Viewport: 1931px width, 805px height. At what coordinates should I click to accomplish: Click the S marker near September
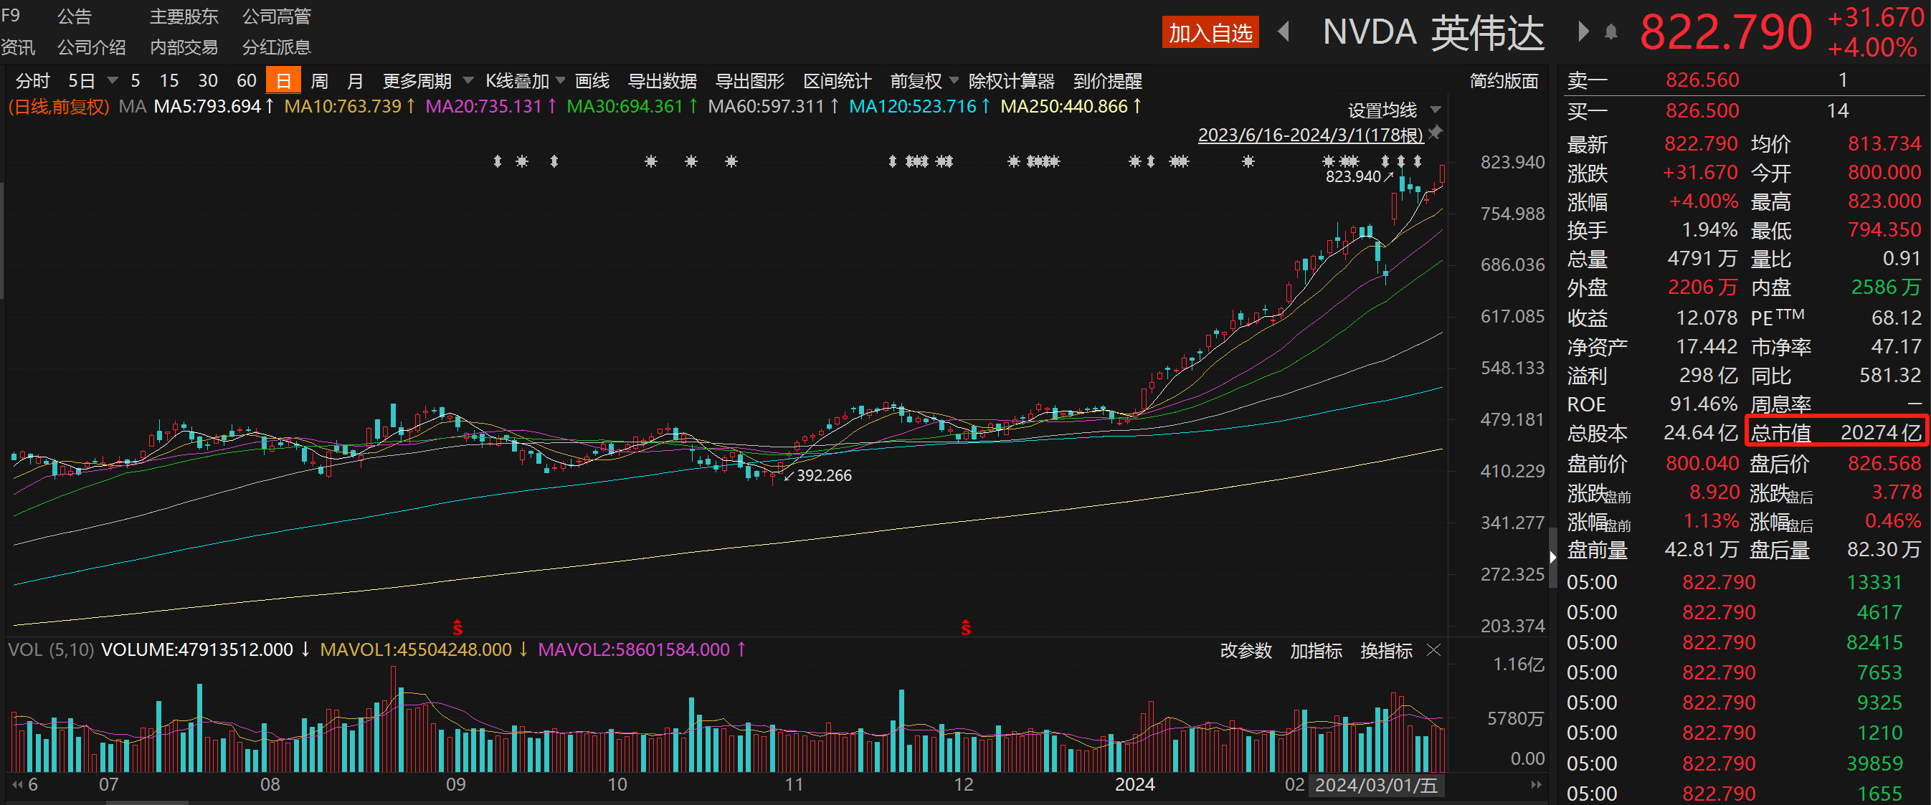tap(457, 627)
